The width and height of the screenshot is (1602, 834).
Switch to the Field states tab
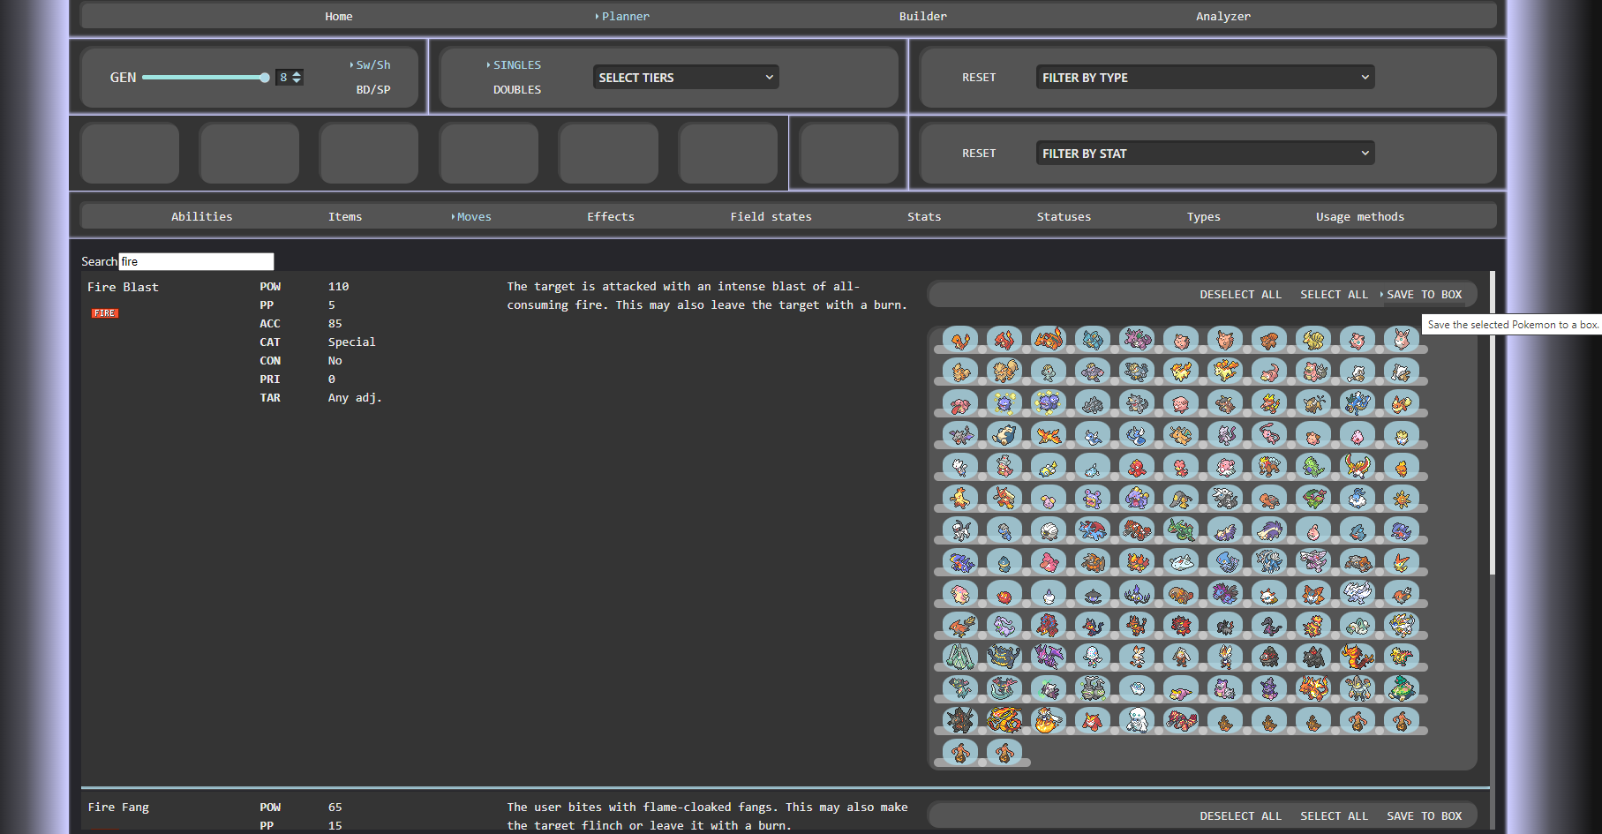click(x=771, y=216)
